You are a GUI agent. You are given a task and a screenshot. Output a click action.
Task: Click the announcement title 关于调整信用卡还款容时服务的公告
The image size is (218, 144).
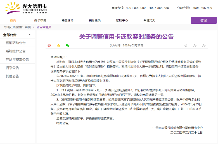126,37
